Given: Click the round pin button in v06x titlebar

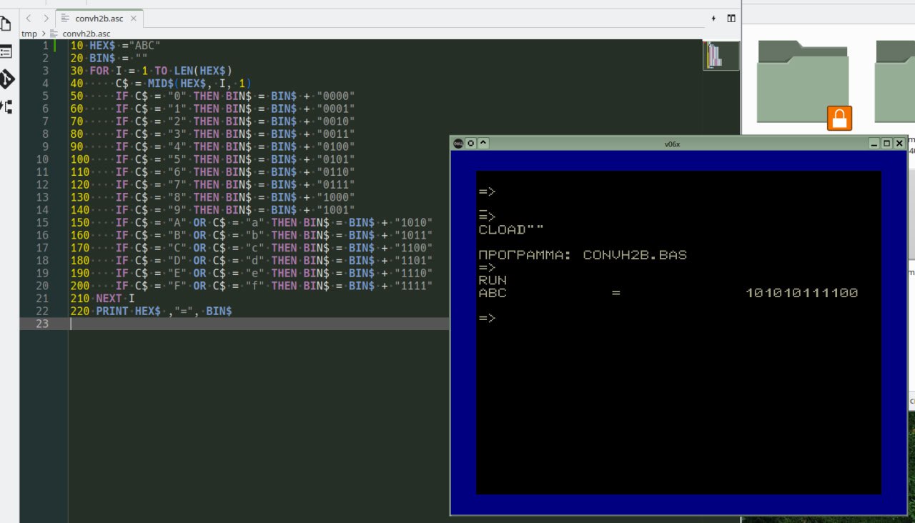Looking at the screenshot, I should point(471,143).
